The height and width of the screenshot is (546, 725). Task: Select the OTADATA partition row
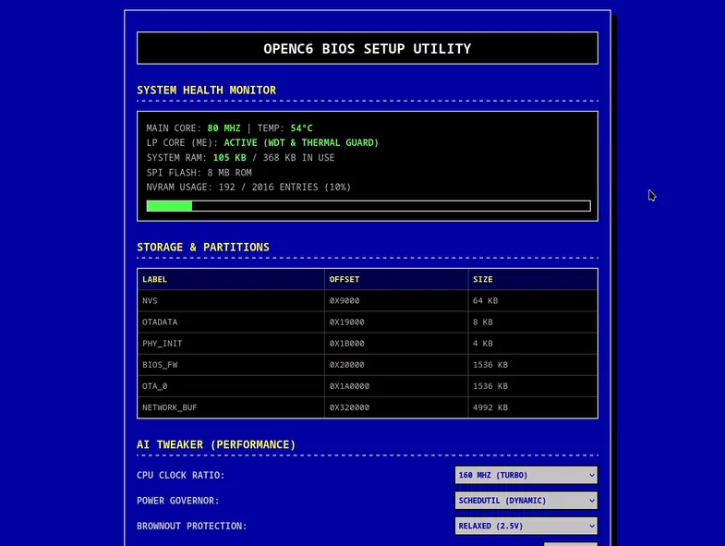368,322
